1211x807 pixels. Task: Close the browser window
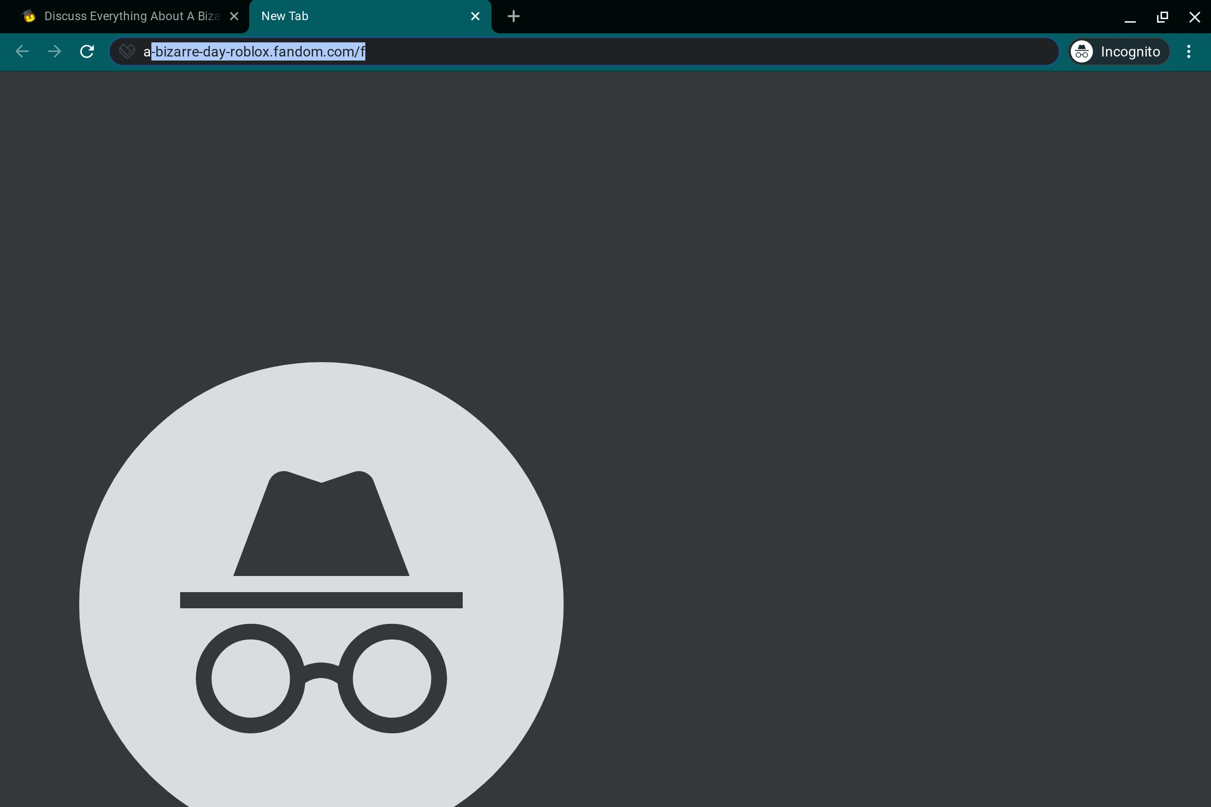pos(1194,17)
